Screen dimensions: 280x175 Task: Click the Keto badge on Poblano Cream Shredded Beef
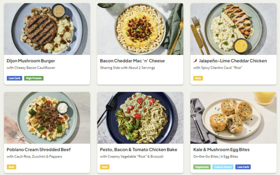11,167
